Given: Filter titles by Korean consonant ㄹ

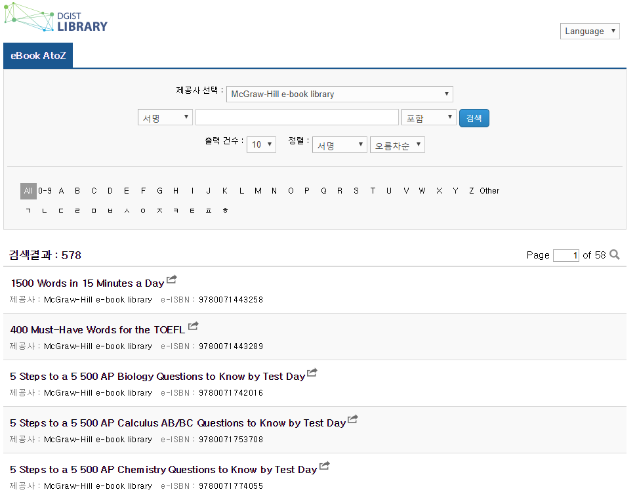Looking at the screenshot, I should pos(77,211).
